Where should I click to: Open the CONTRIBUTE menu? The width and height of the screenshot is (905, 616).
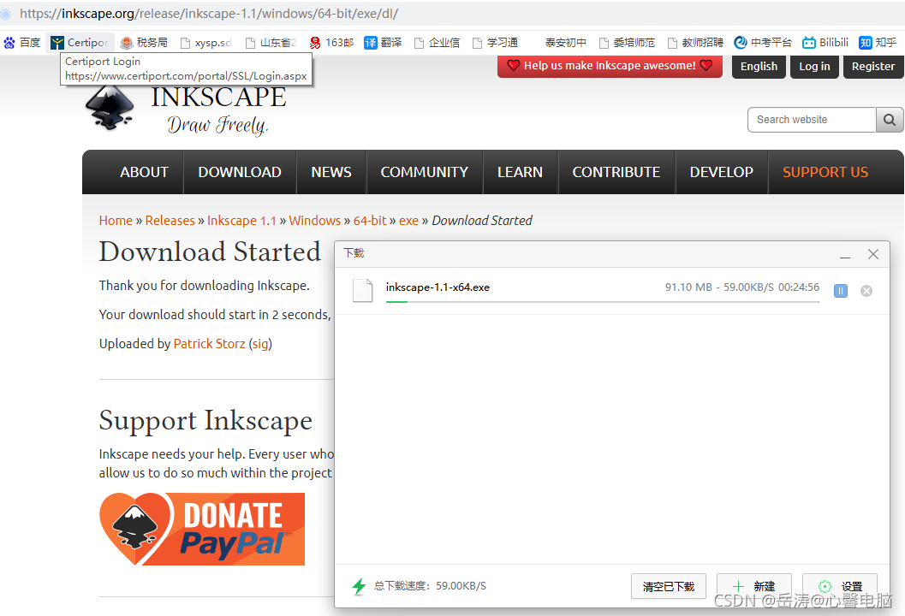click(x=616, y=172)
